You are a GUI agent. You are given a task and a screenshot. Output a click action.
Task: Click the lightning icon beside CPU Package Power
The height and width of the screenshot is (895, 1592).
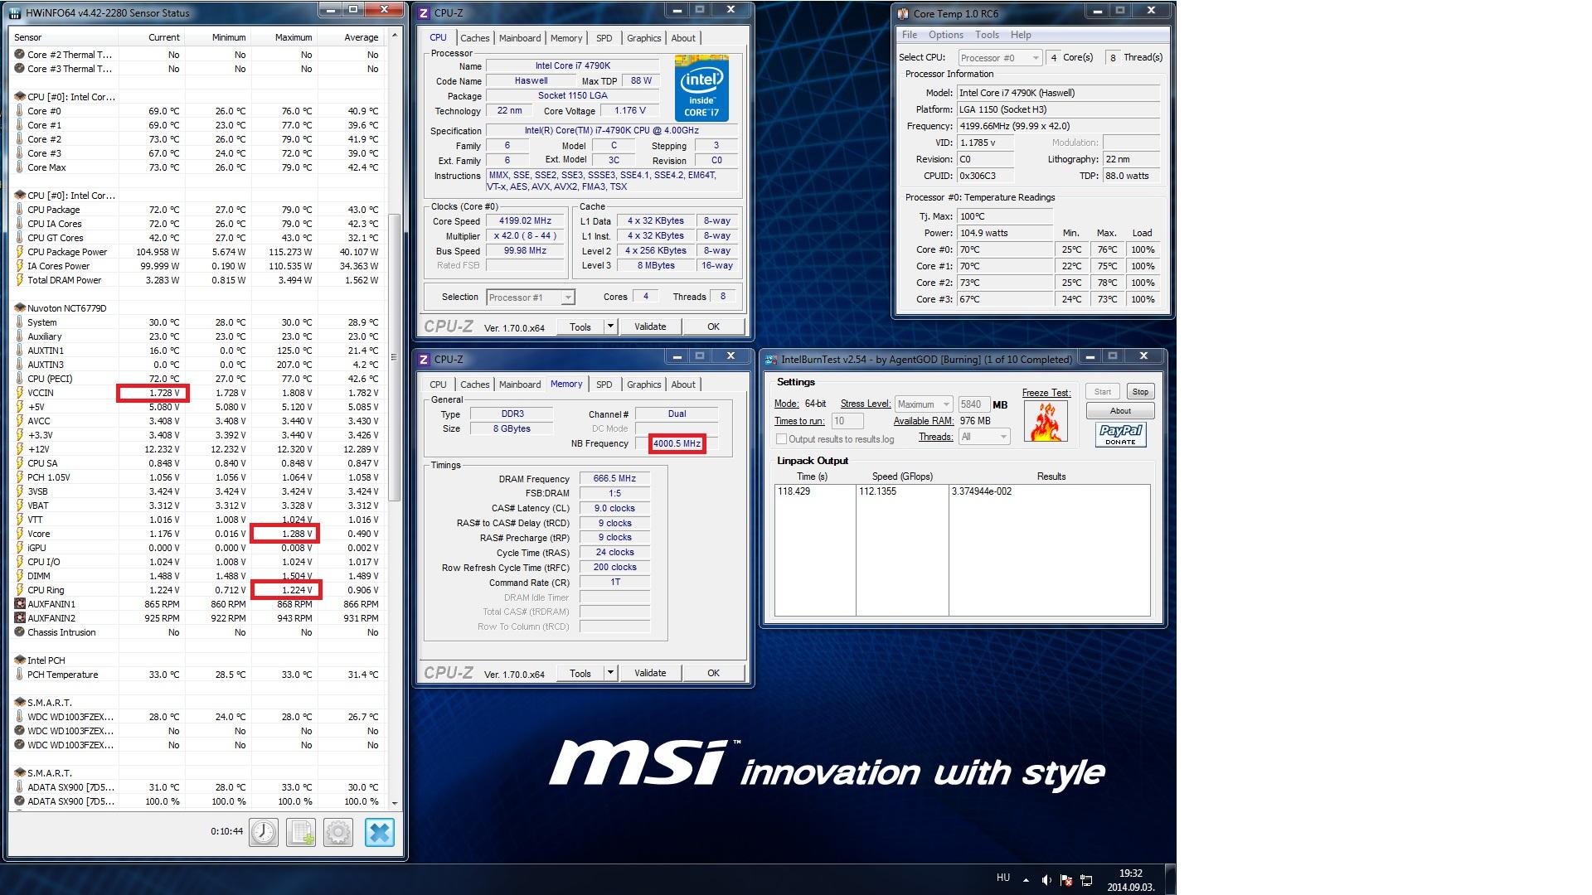point(20,252)
